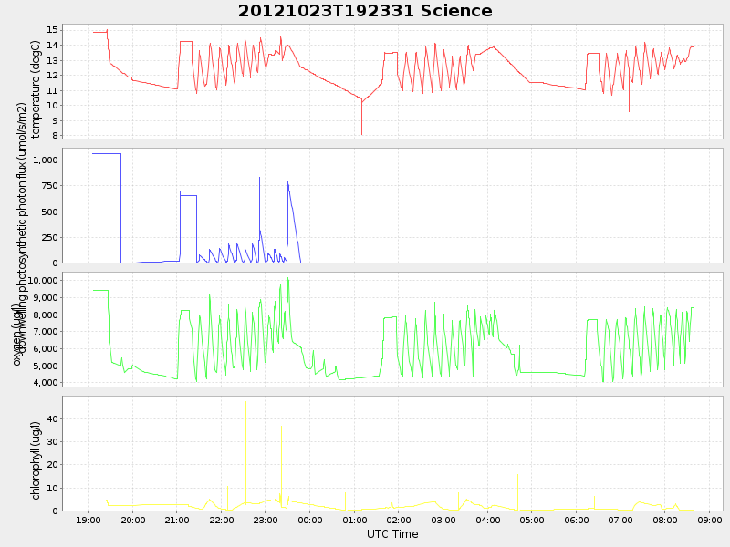
Task: Click the 40 tick on chlorophyll axis
Action: tap(52, 419)
